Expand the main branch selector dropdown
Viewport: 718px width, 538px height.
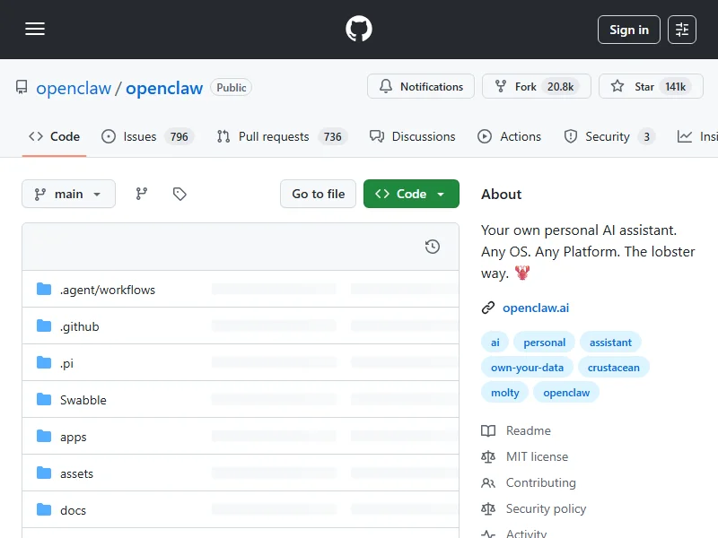pyautogui.click(x=68, y=194)
